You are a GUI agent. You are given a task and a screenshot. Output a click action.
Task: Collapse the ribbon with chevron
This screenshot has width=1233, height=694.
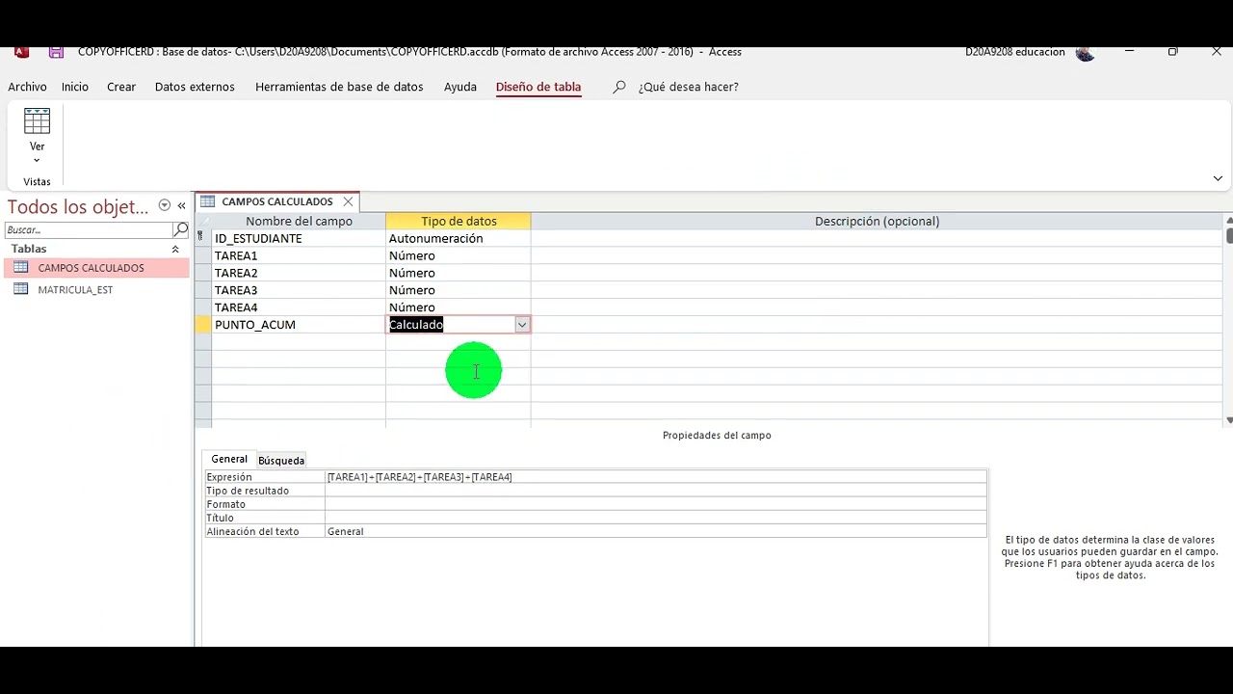1218,178
